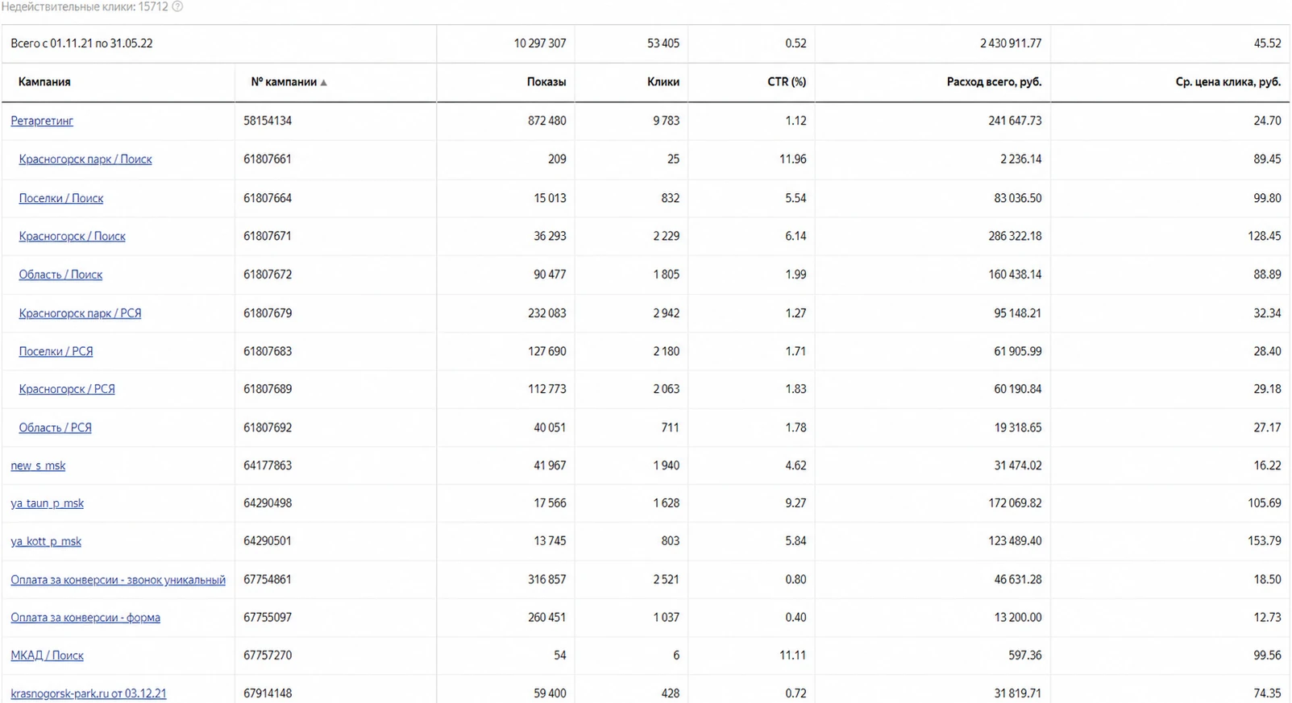
Task: Click the invalid clicks help question icon
Action: coord(177,6)
